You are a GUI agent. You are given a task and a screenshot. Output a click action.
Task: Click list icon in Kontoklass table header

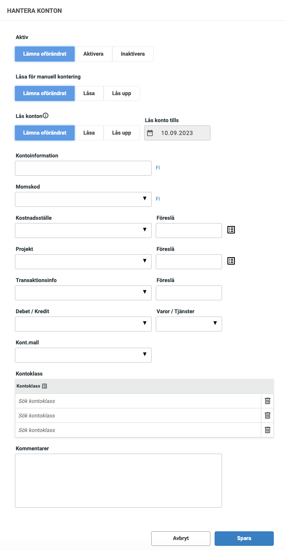tap(45, 386)
